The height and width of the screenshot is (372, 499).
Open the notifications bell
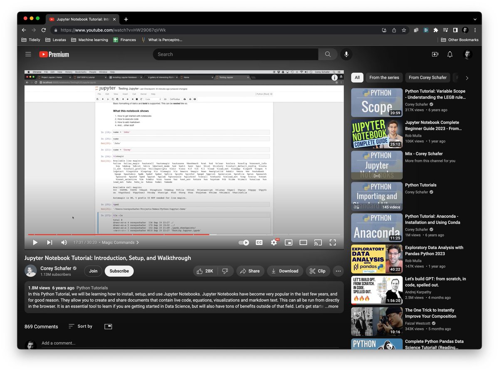coord(450,54)
